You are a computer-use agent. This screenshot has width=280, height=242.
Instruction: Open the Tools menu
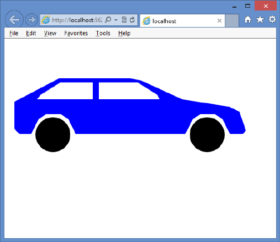point(103,33)
